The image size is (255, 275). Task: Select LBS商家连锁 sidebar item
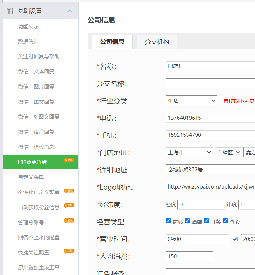point(41,162)
